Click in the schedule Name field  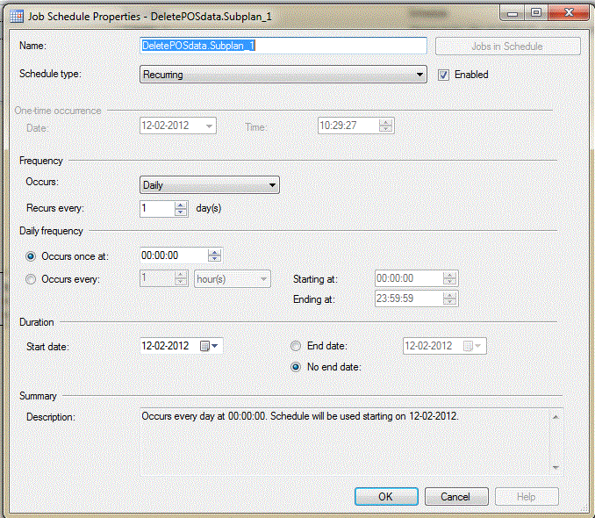point(283,46)
